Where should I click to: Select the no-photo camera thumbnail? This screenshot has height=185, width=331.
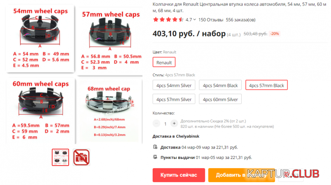pos(81,157)
